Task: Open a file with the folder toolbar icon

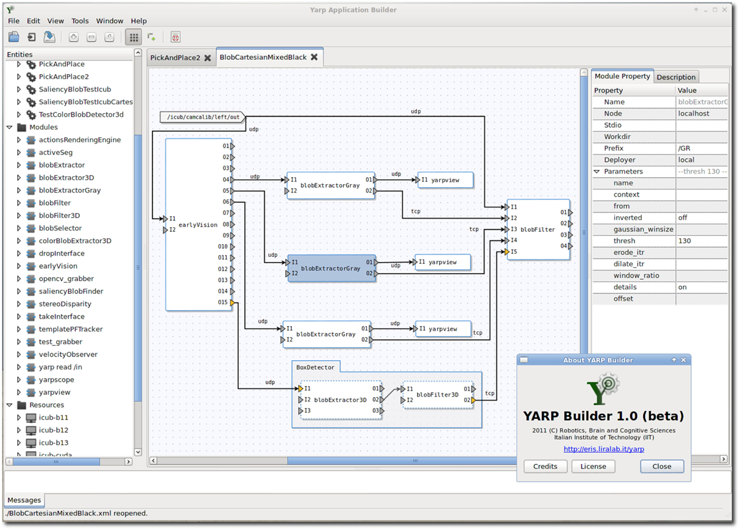Action: 14,37
